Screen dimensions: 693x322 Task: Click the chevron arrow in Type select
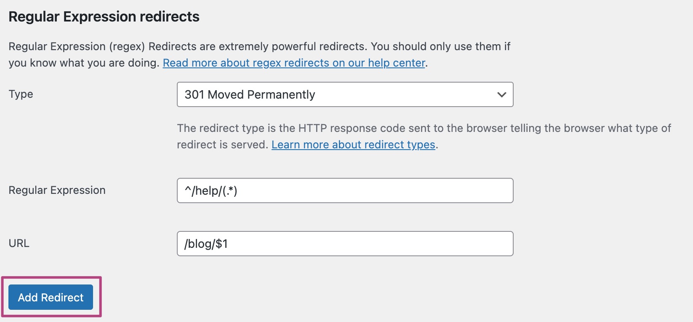point(501,95)
